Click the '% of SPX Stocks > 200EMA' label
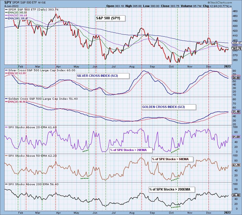242x215 pixels. click(x=172, y=189)
